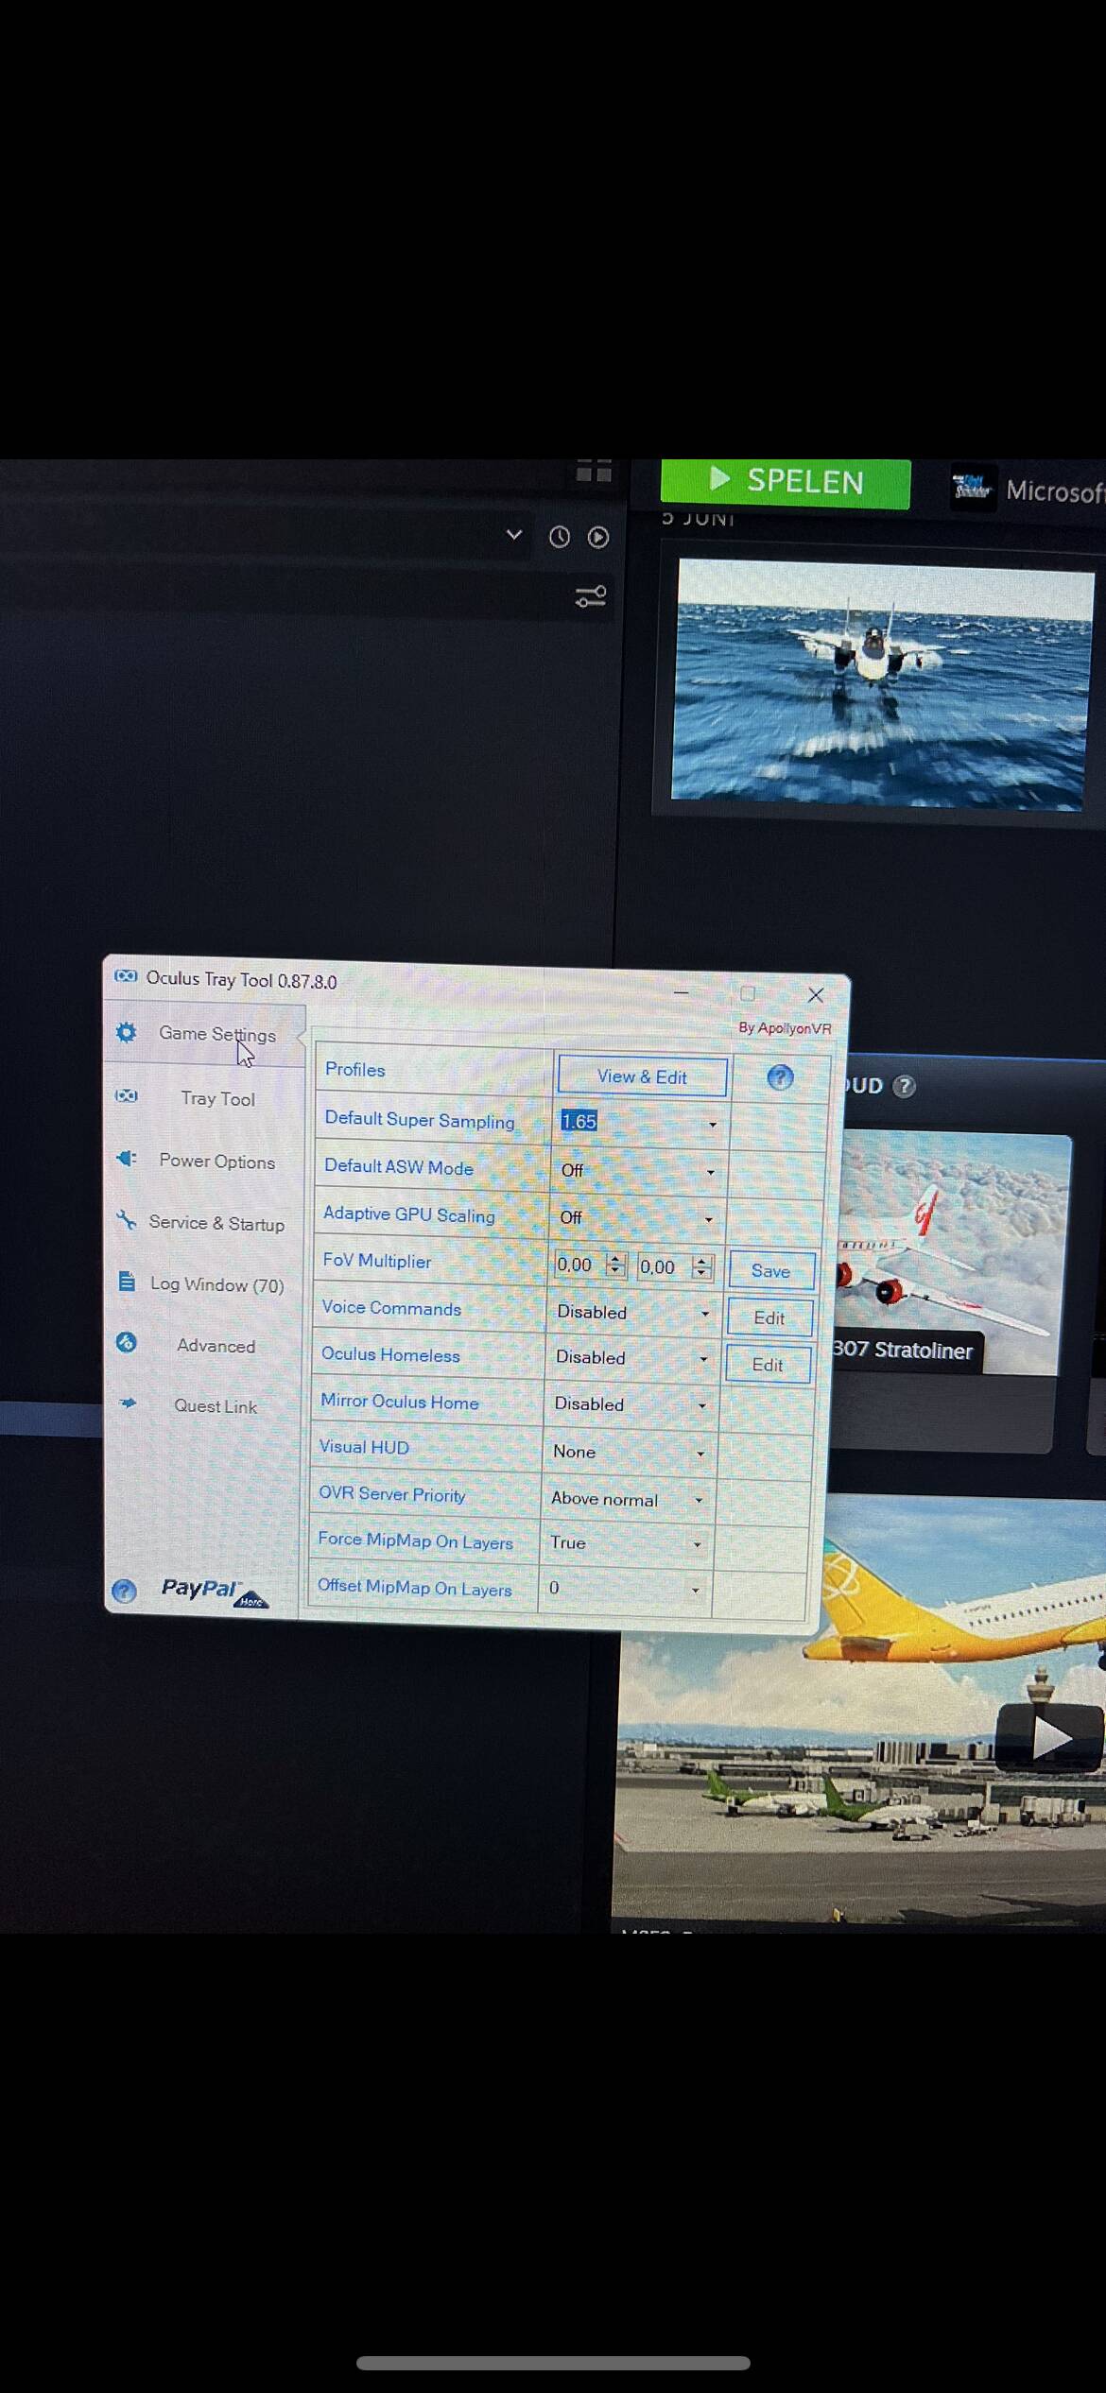Click the Save button for FoV Multiplier
Viewport: 1106px width, 2393px height.
tap(770, 1271)
